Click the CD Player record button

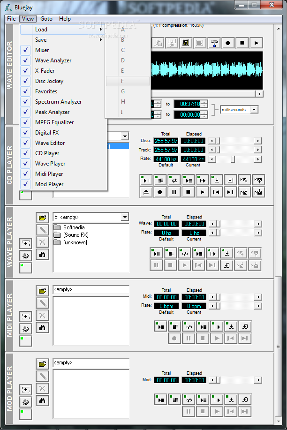pos(160,192)
